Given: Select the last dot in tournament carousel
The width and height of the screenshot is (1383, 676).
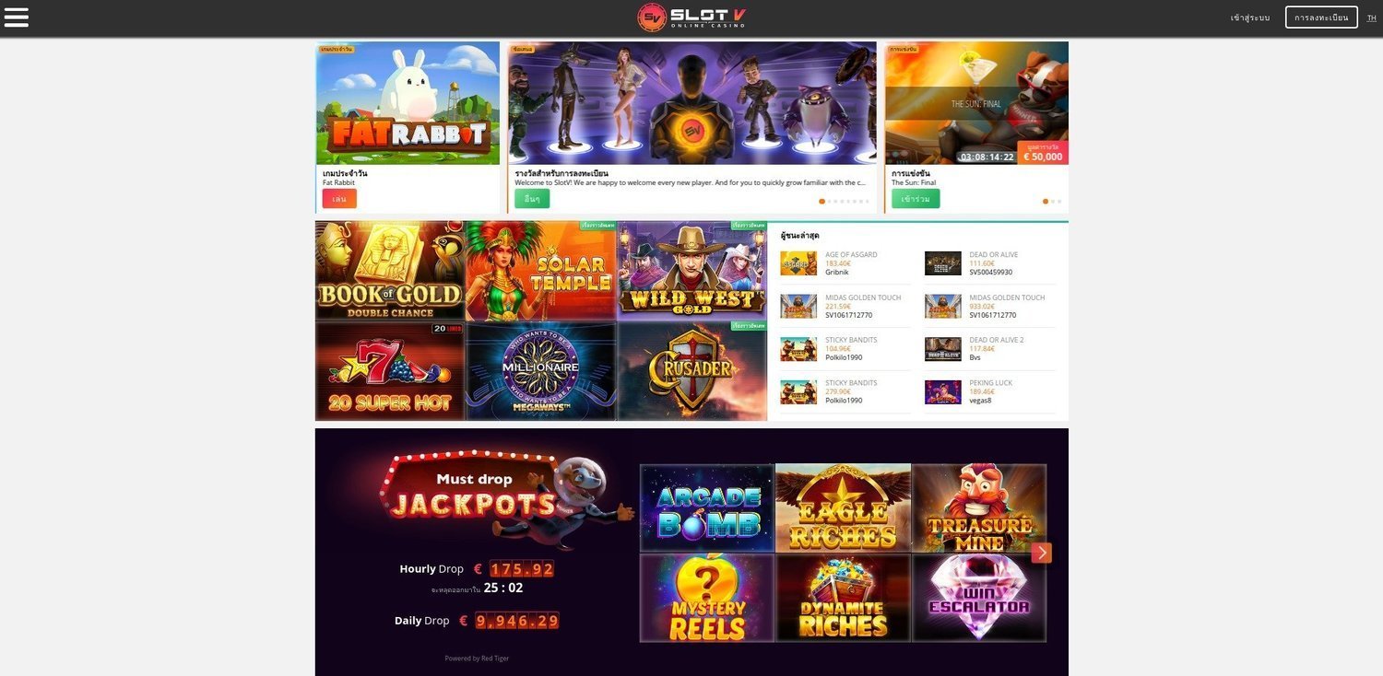Looking at the screenshot, I should (1059, 201).
